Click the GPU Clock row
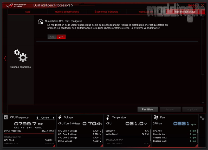This screenshot has width=208, height=150. pos(29,140)
